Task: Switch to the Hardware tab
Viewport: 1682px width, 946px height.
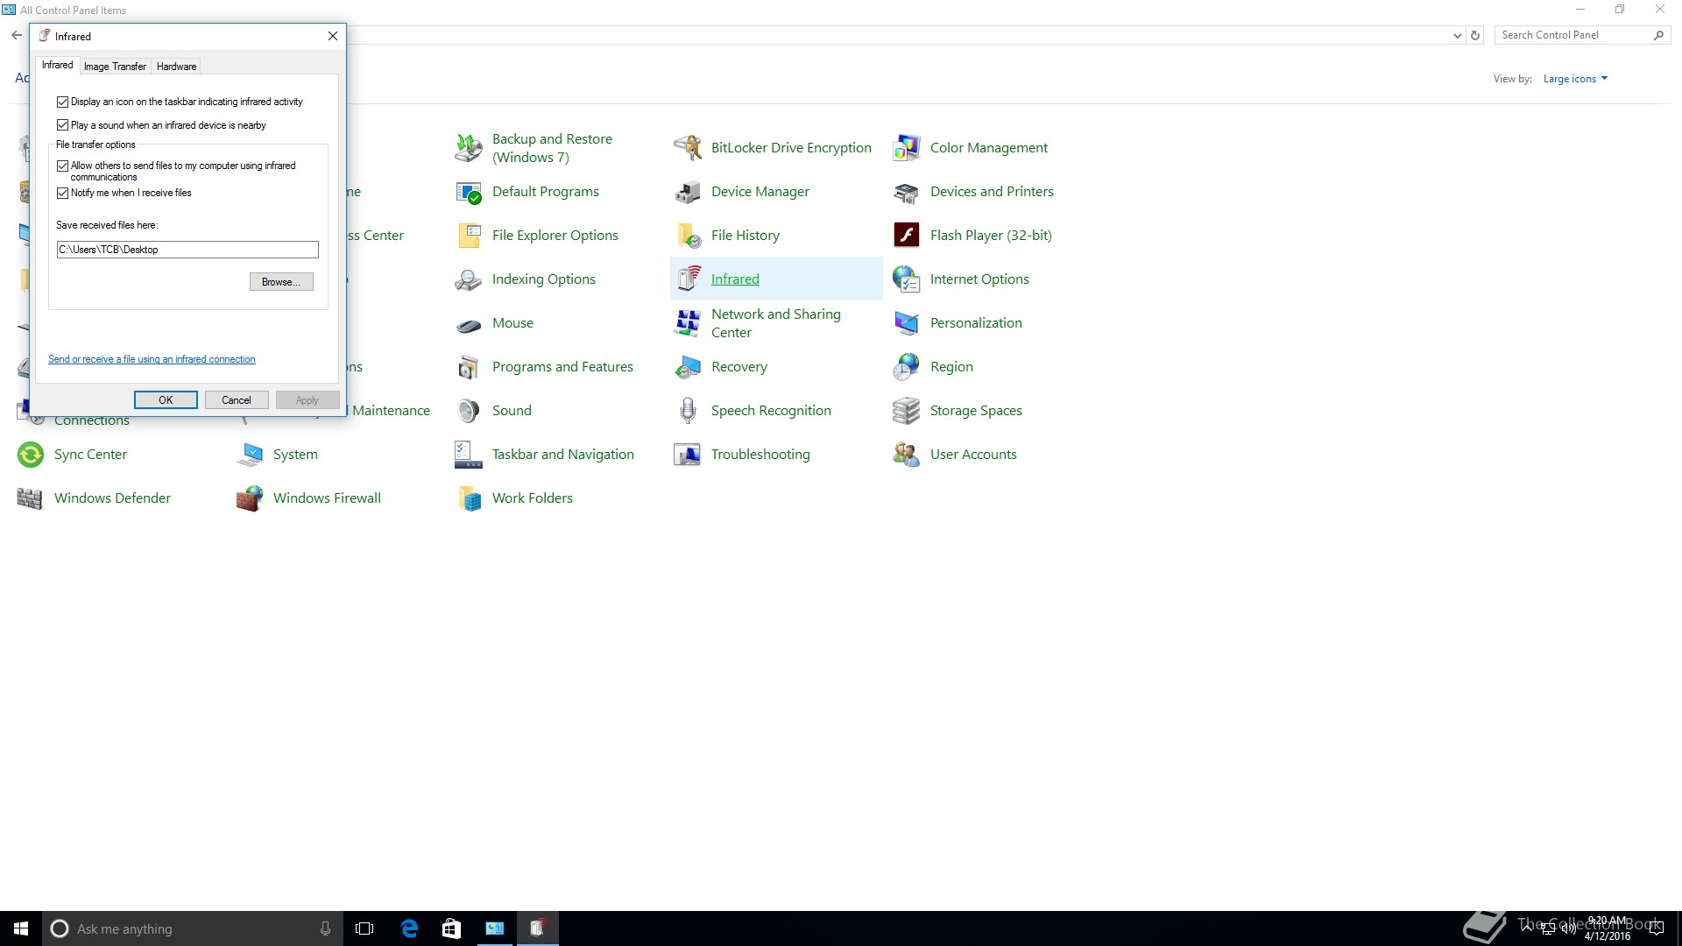Action: tap(176, 67)
